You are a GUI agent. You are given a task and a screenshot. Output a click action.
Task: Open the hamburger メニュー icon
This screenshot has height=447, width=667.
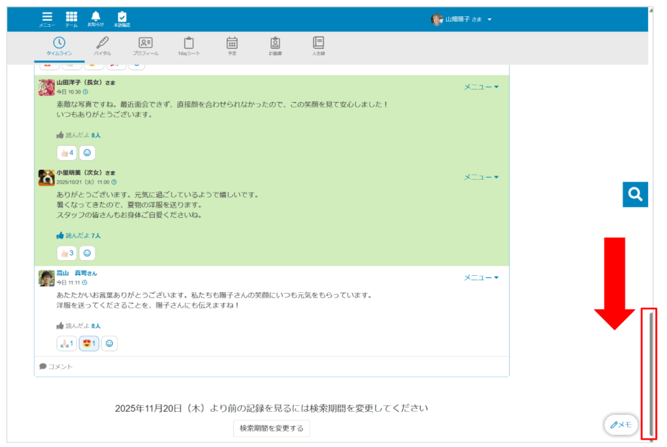[46, 18]
